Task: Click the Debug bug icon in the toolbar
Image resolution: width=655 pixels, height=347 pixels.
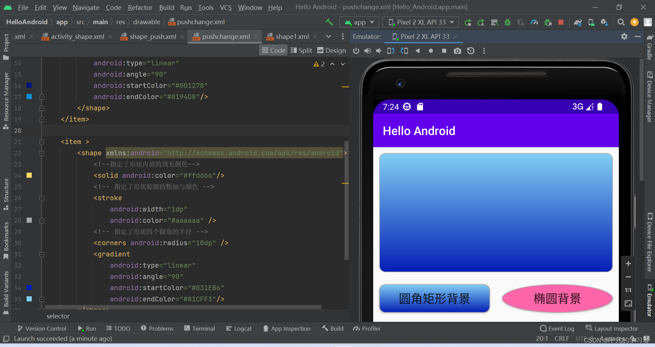Action: [508, 22]
